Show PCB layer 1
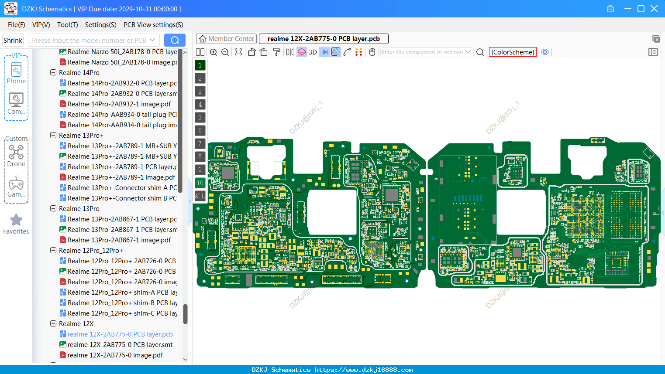 point(200,65)
